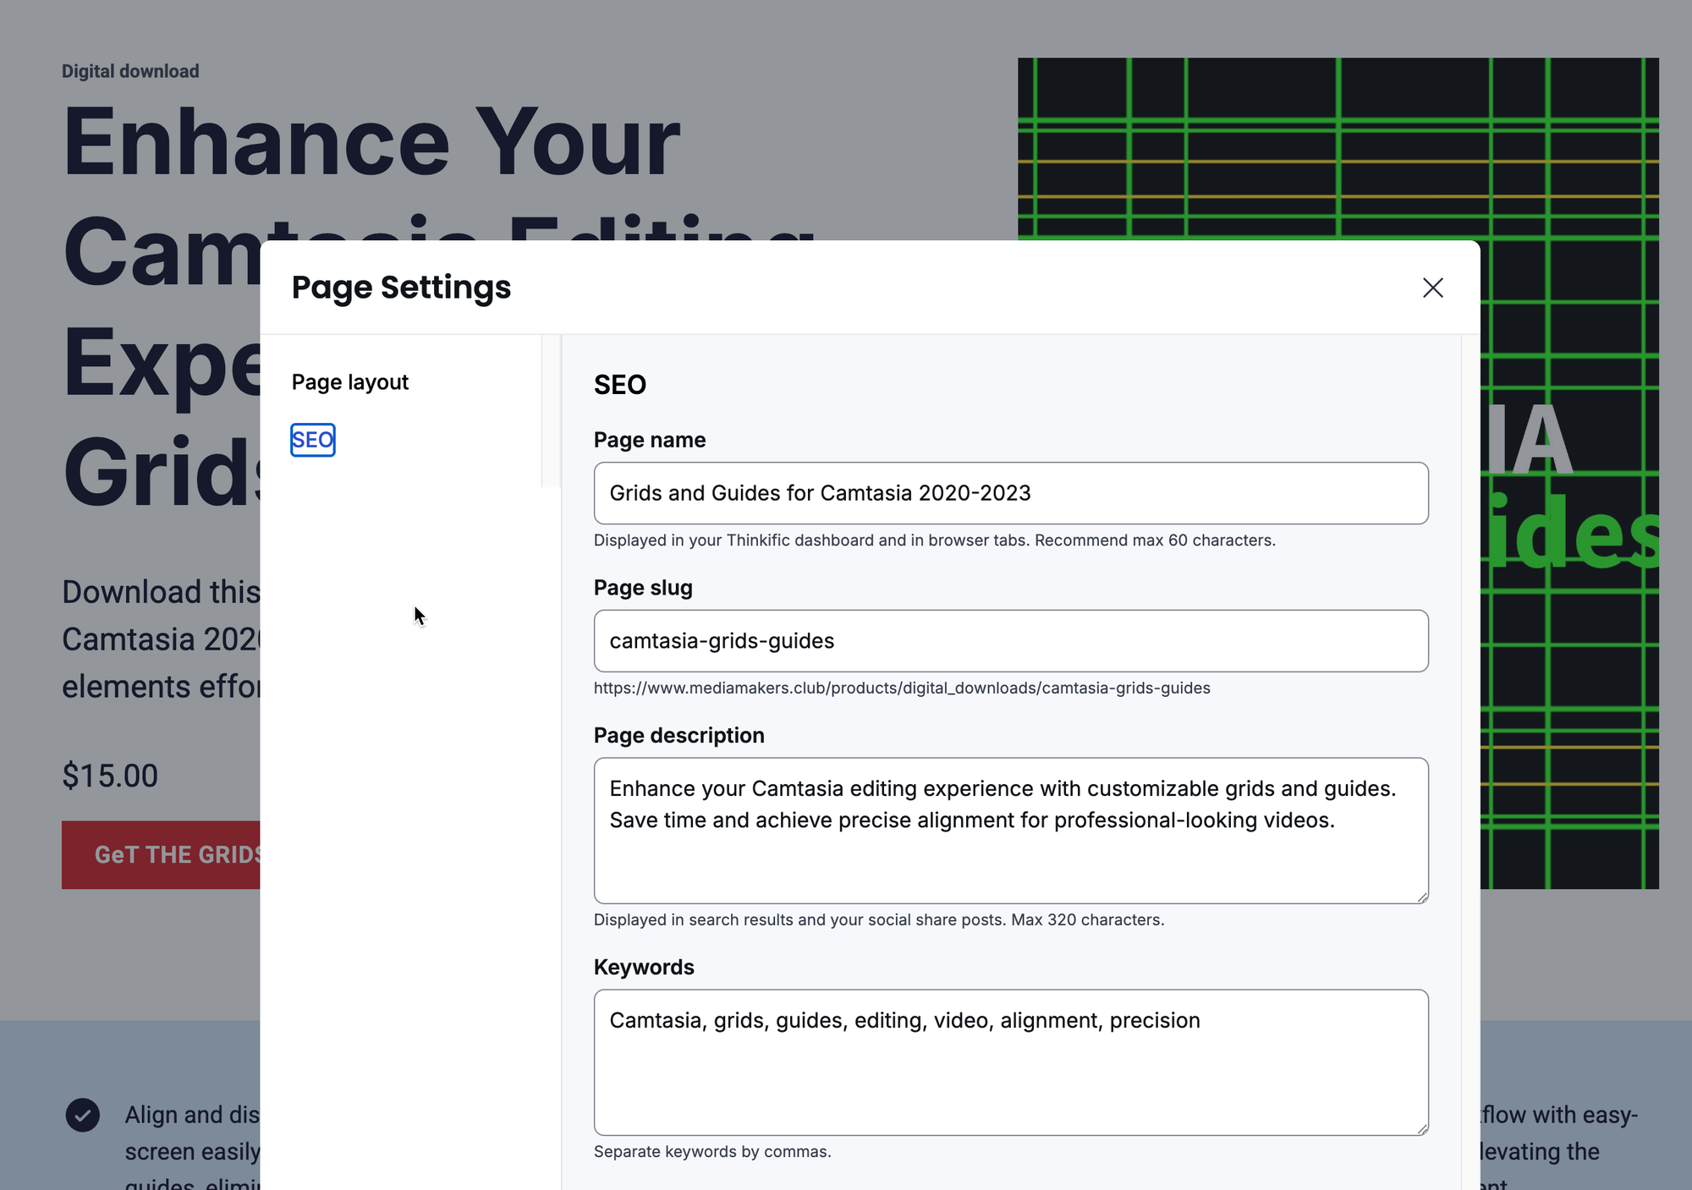The image size is (1692, 1190).
Task: Click the Page description label
Action: coord(678,736)
